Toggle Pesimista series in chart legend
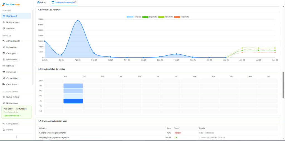Screen dimensions: 285x141 (x=181, y=17)
